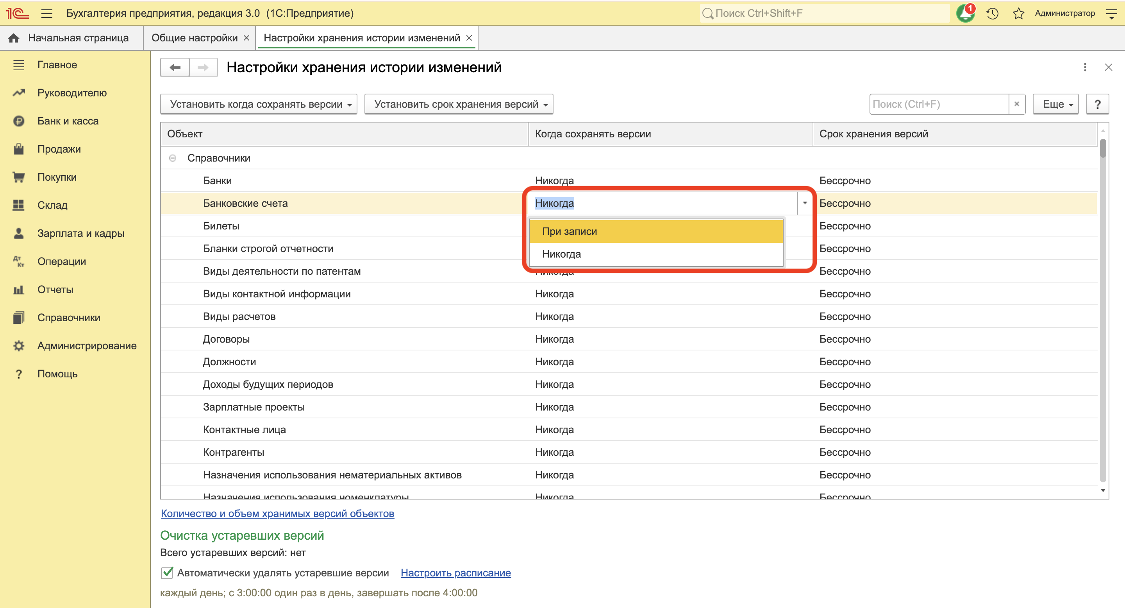Viewport: 1125px width, 608px height.
Task: Open Установить срок хранения версий dropdown
Action: [x=459, y=104]
